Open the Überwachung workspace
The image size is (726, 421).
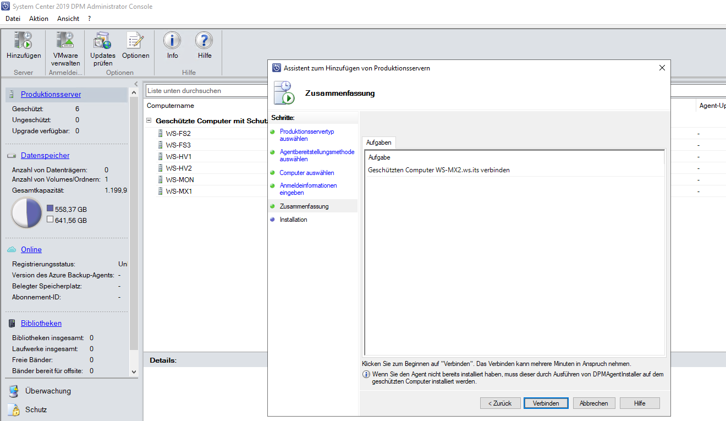click(48, 391)
